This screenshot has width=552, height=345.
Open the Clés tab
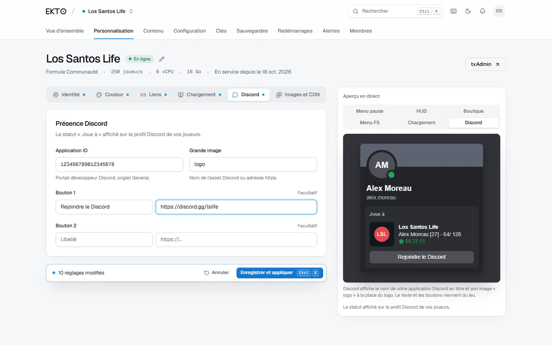(x=221, y=31)
